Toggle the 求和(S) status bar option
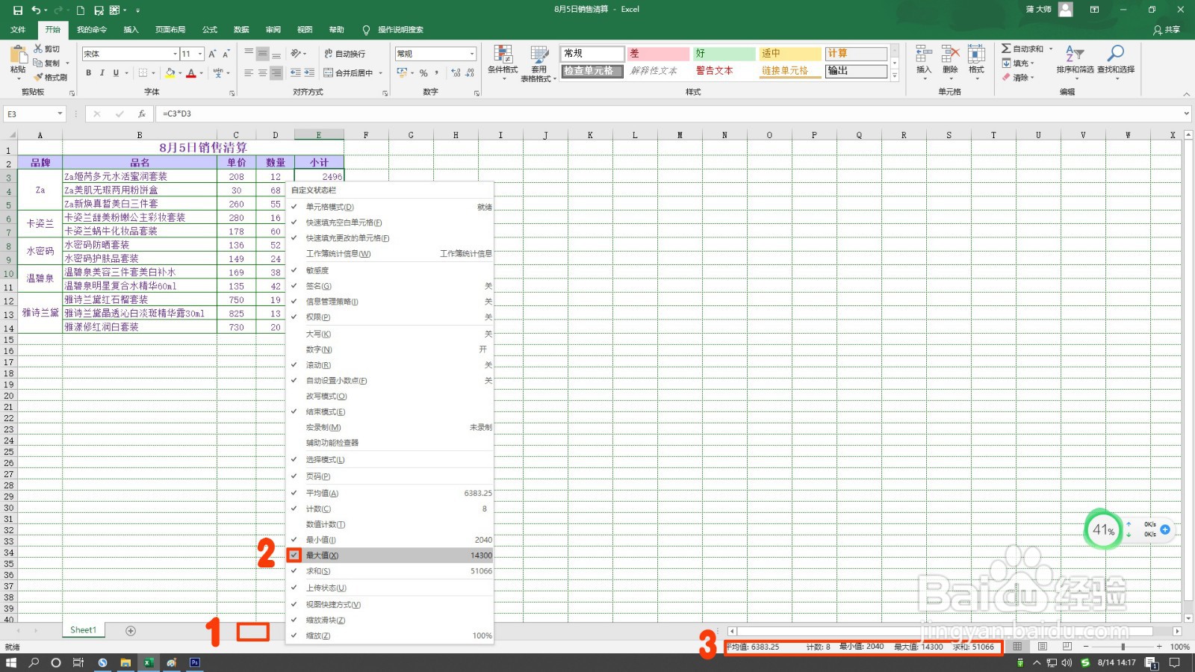1195x672 pixels. point(389,571)
